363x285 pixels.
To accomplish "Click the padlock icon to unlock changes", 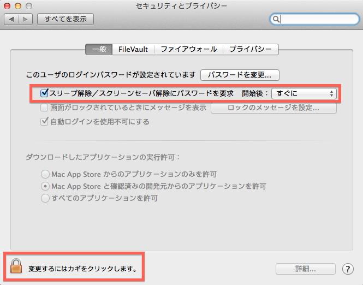I will pos(16,268).
